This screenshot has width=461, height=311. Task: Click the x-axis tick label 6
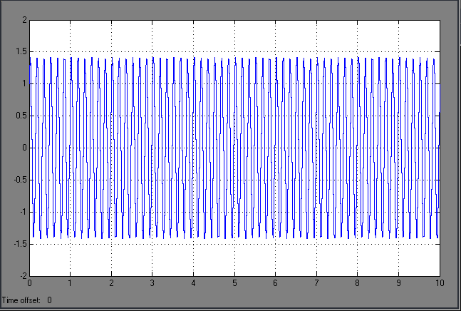[x=276, y=283]
